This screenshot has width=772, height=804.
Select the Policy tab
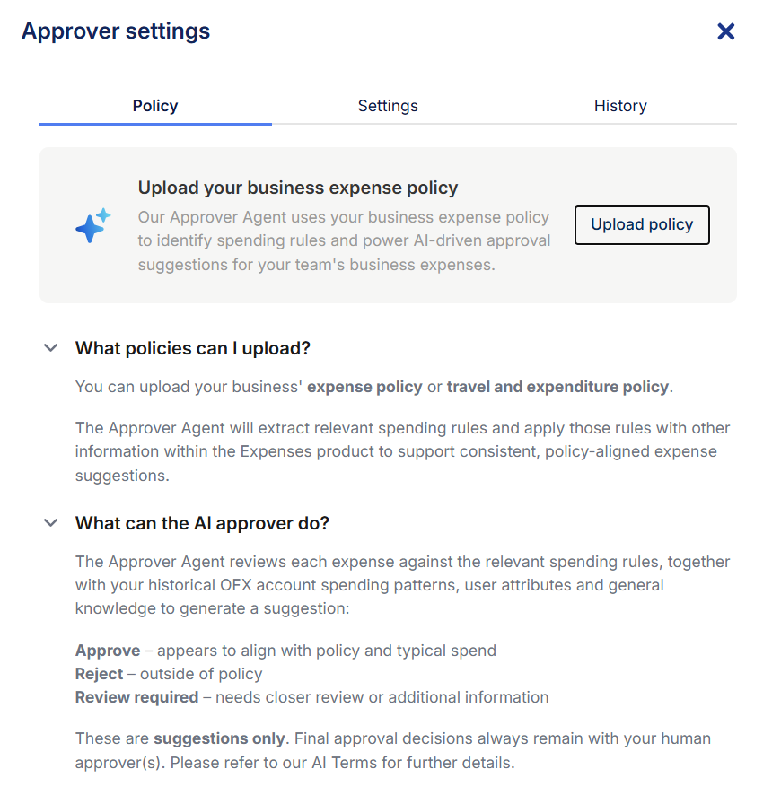(155, 106)
